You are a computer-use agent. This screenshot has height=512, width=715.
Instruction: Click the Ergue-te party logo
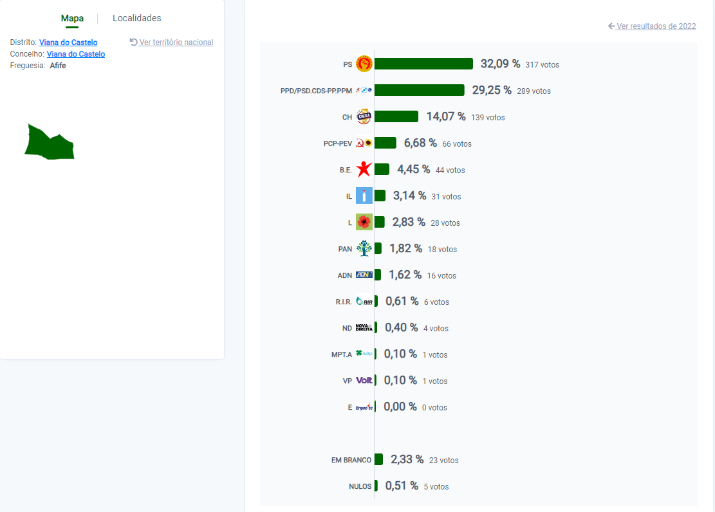[364, 407]
